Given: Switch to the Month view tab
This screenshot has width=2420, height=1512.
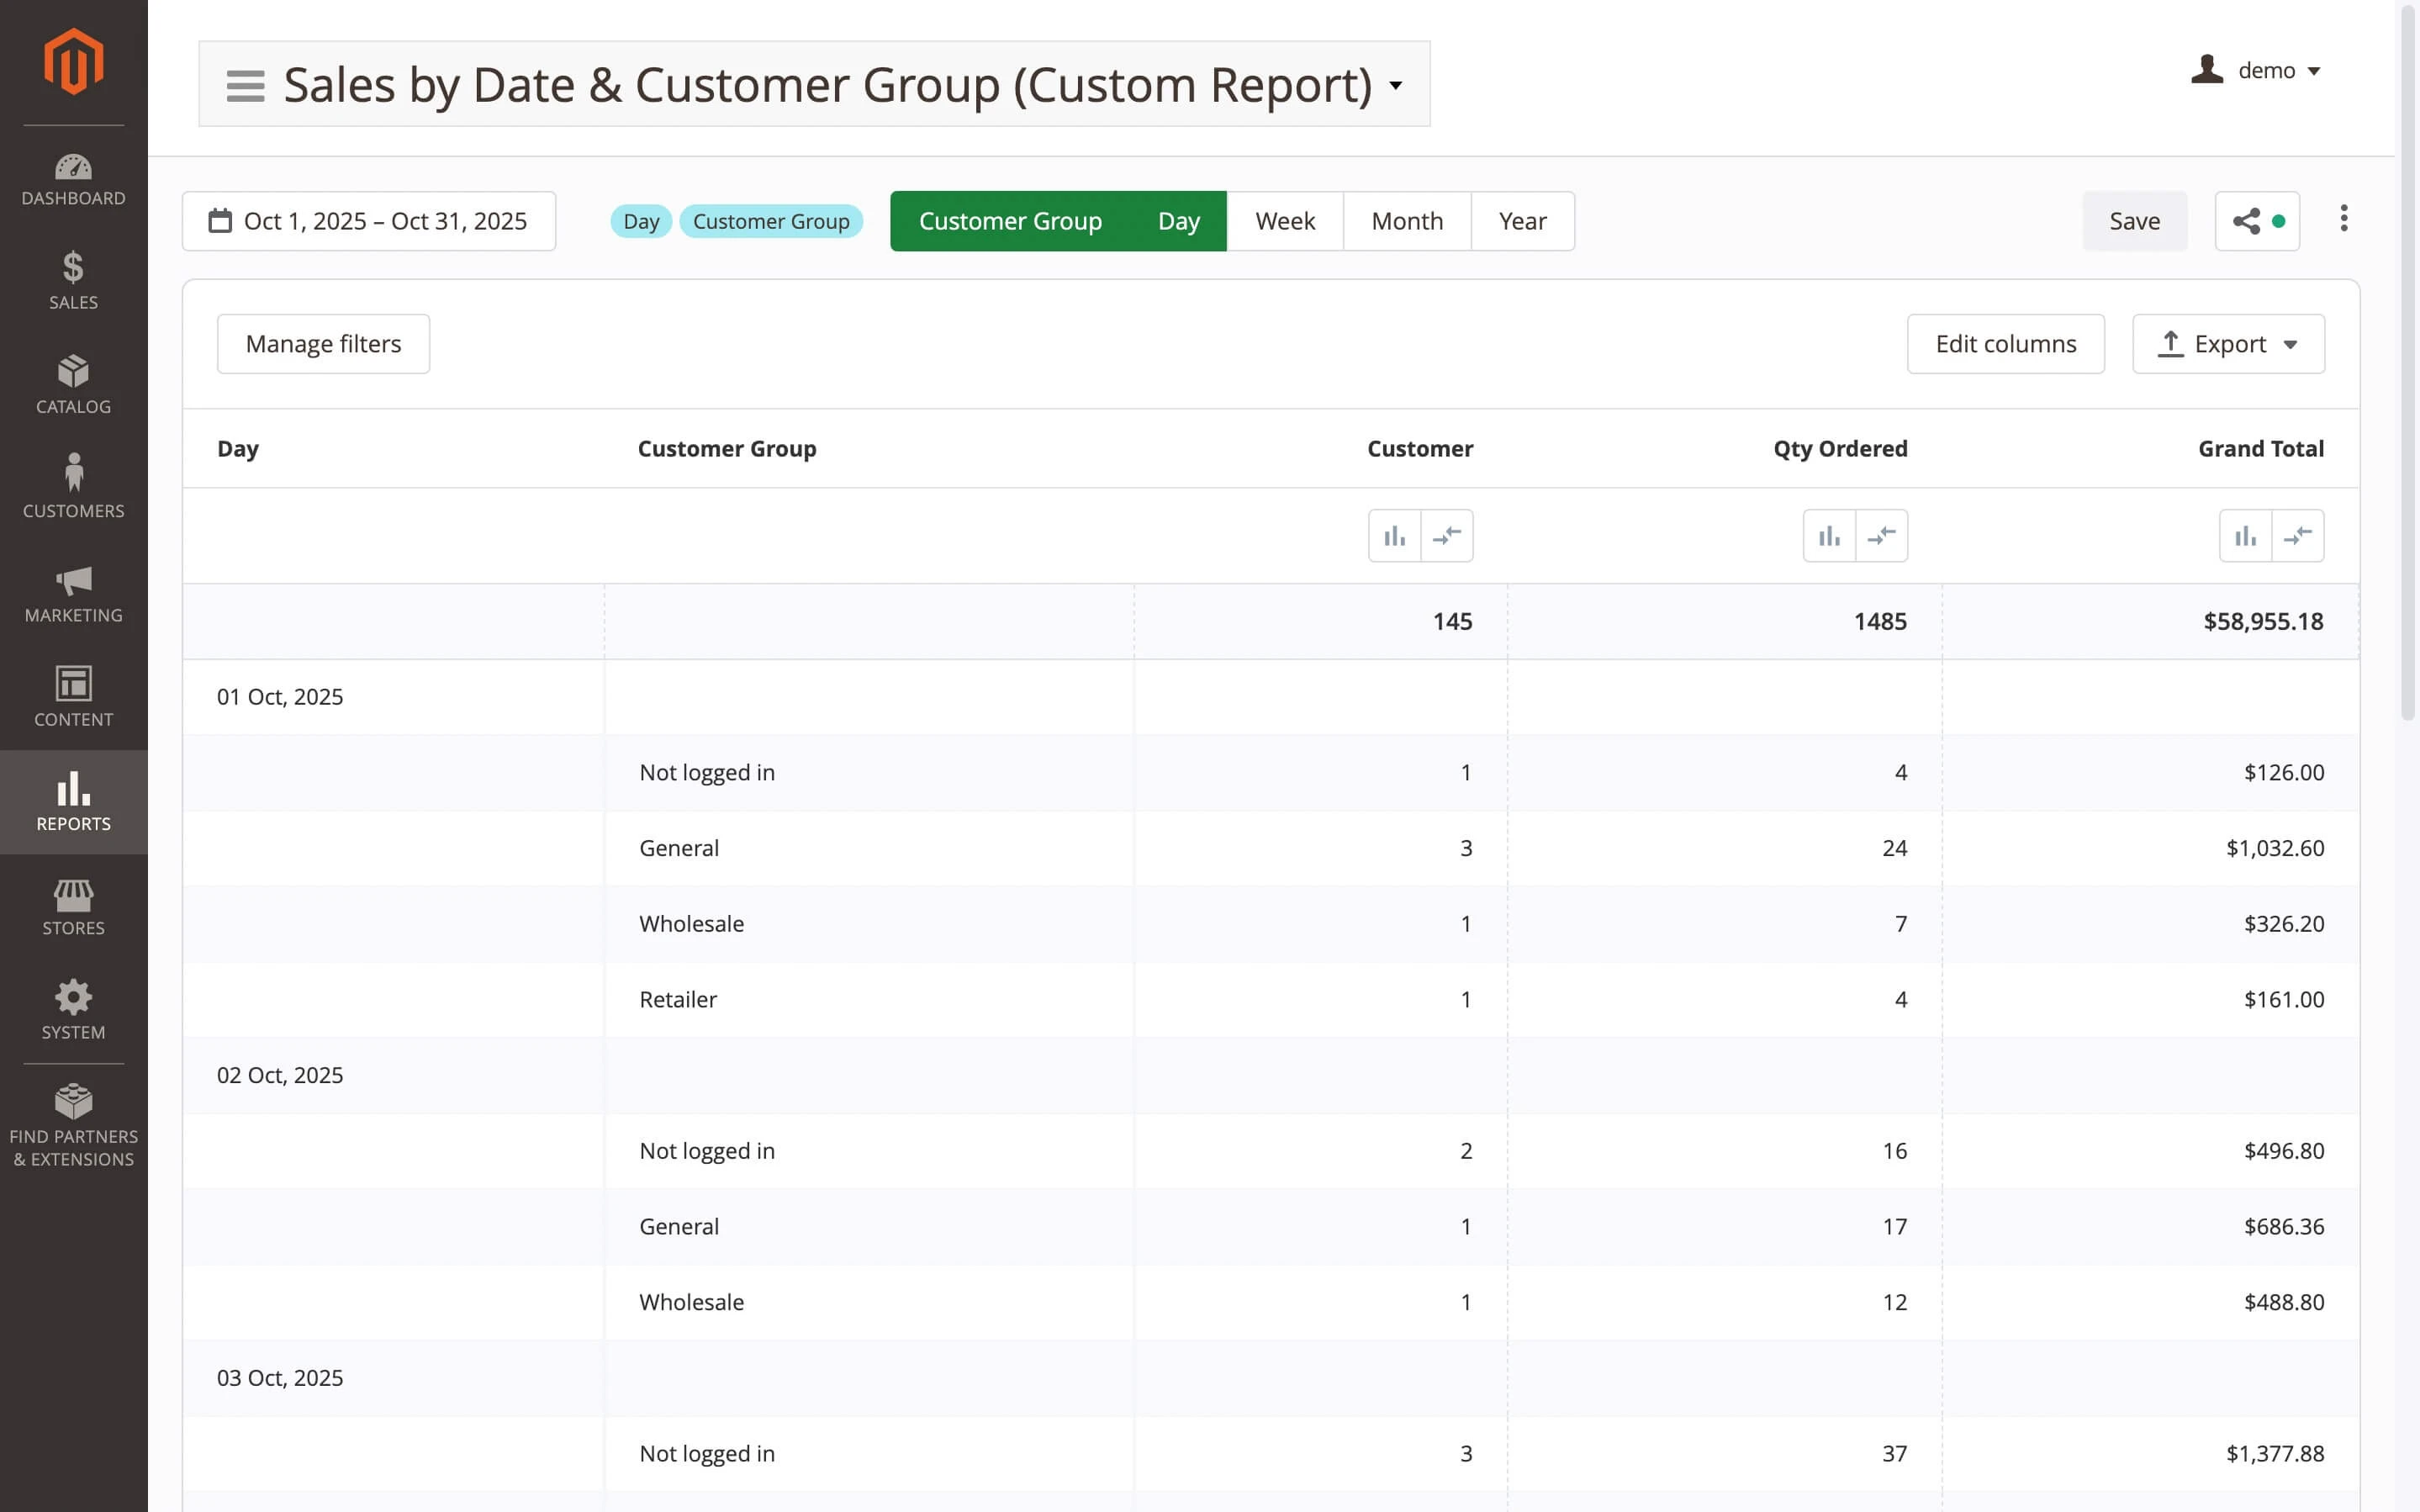Looking at the screenshot, I should (x=1407, y=220).
